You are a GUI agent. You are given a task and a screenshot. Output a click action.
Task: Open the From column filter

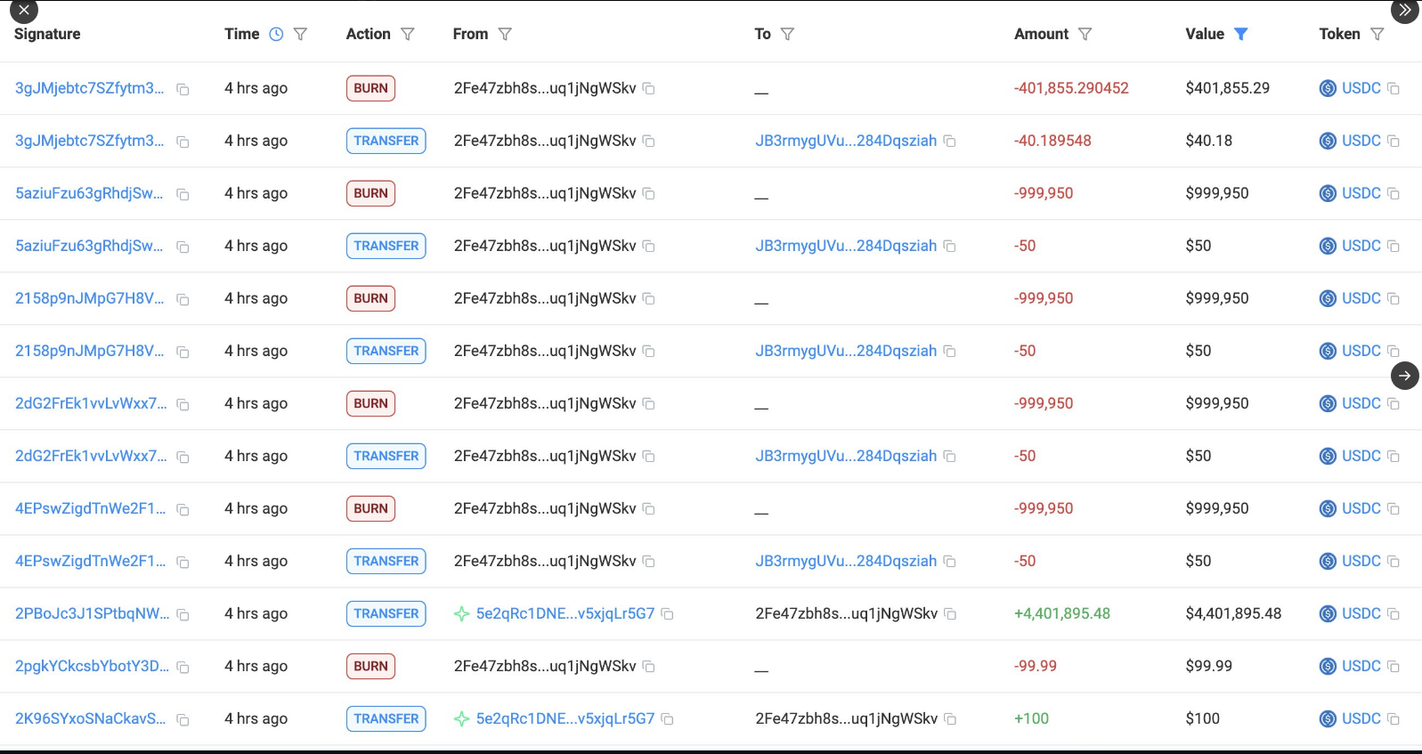505,34
